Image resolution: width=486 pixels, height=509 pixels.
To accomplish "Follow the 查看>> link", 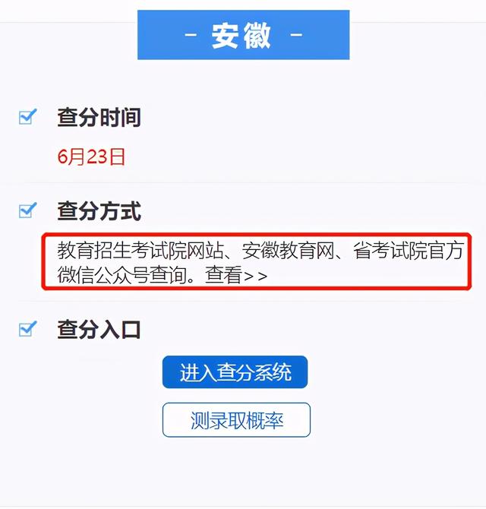I will click(236, 275).
